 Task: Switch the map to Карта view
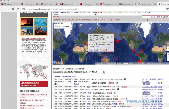[57, 26]
